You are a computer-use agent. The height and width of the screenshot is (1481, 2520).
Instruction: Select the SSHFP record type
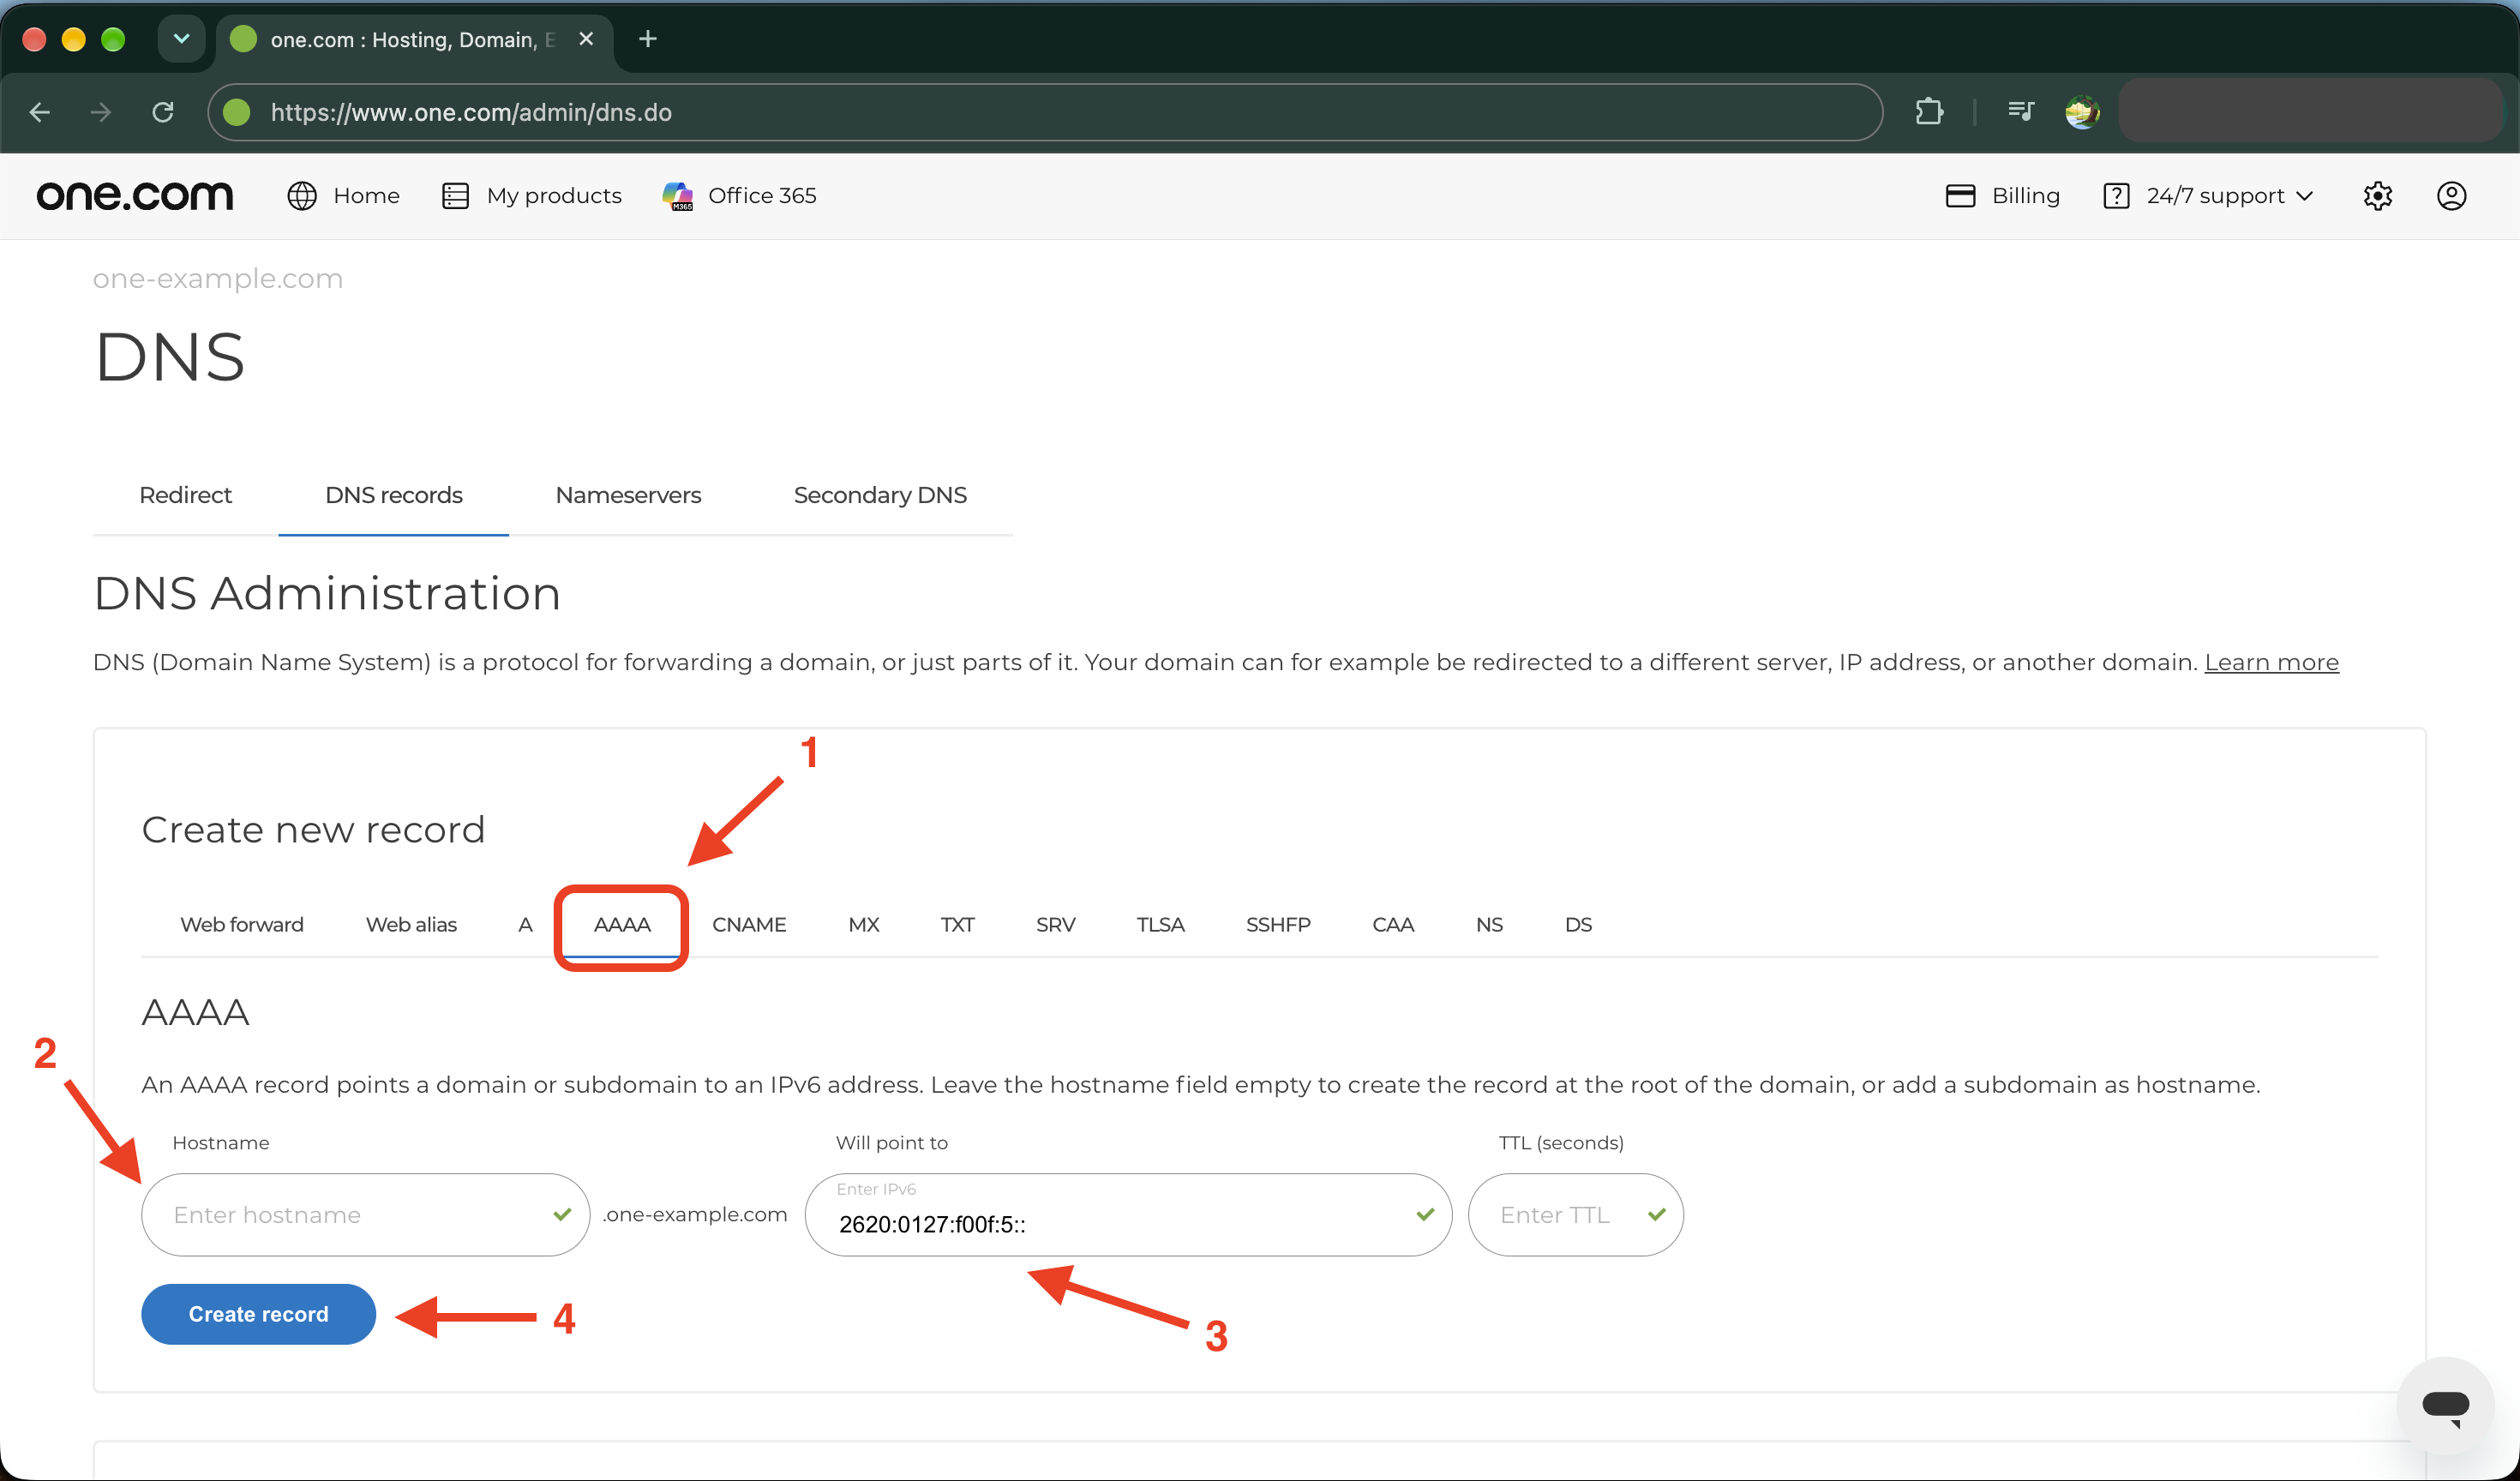click(1278, 924)
